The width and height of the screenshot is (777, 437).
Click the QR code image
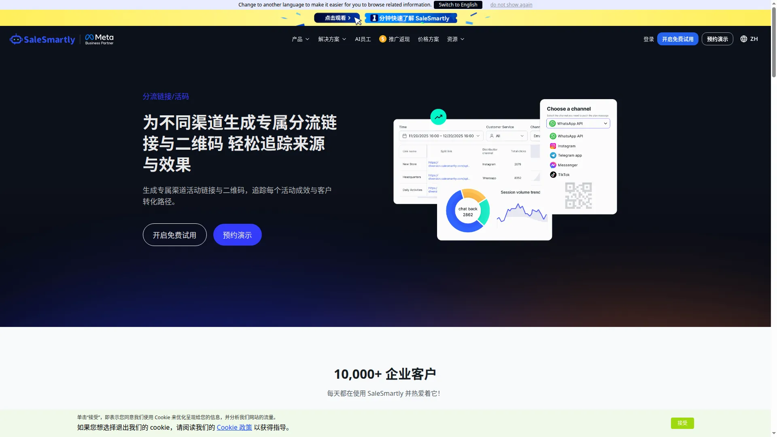coord(578,195)
